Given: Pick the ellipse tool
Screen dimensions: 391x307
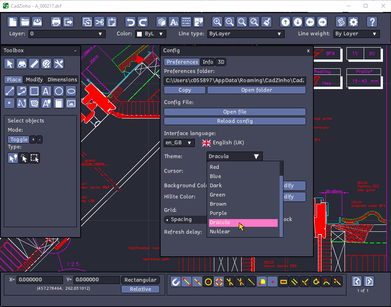Looking at the screenshot, I should pos(71,91).
